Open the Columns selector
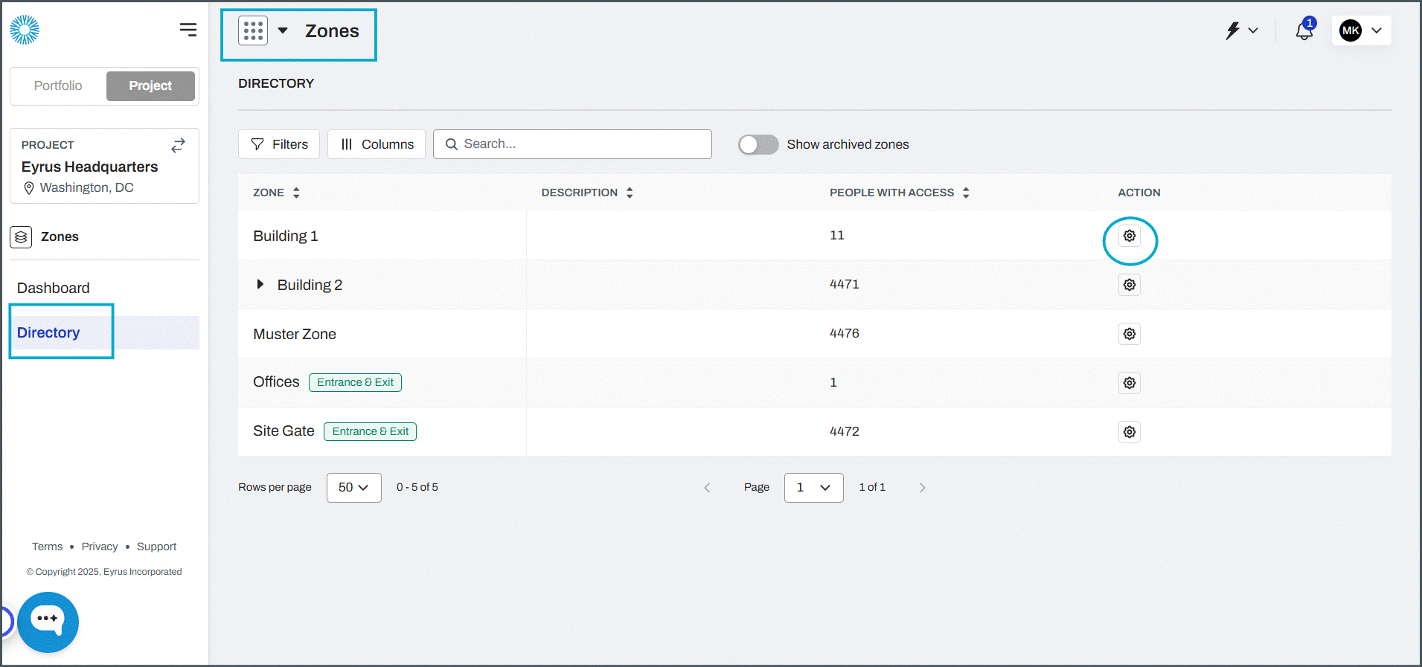Screen dimensions: 1422x667 (377, 144)
